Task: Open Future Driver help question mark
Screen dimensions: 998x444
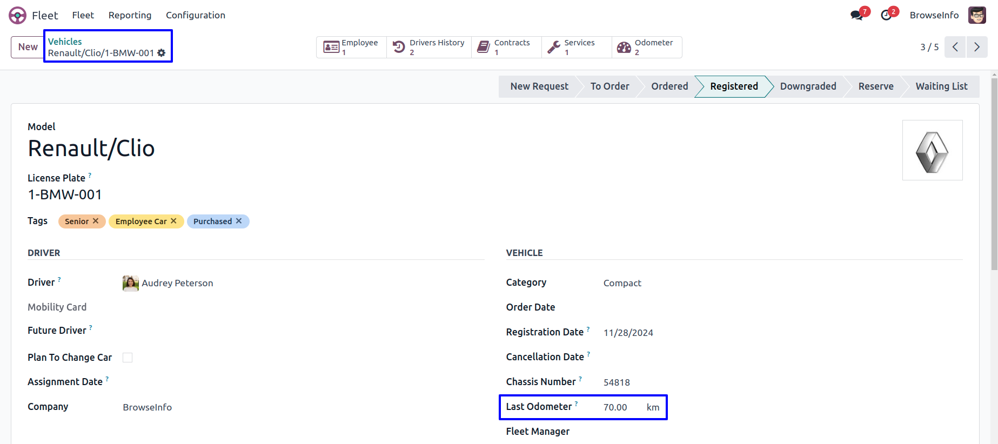Action: tap(91, 327)
